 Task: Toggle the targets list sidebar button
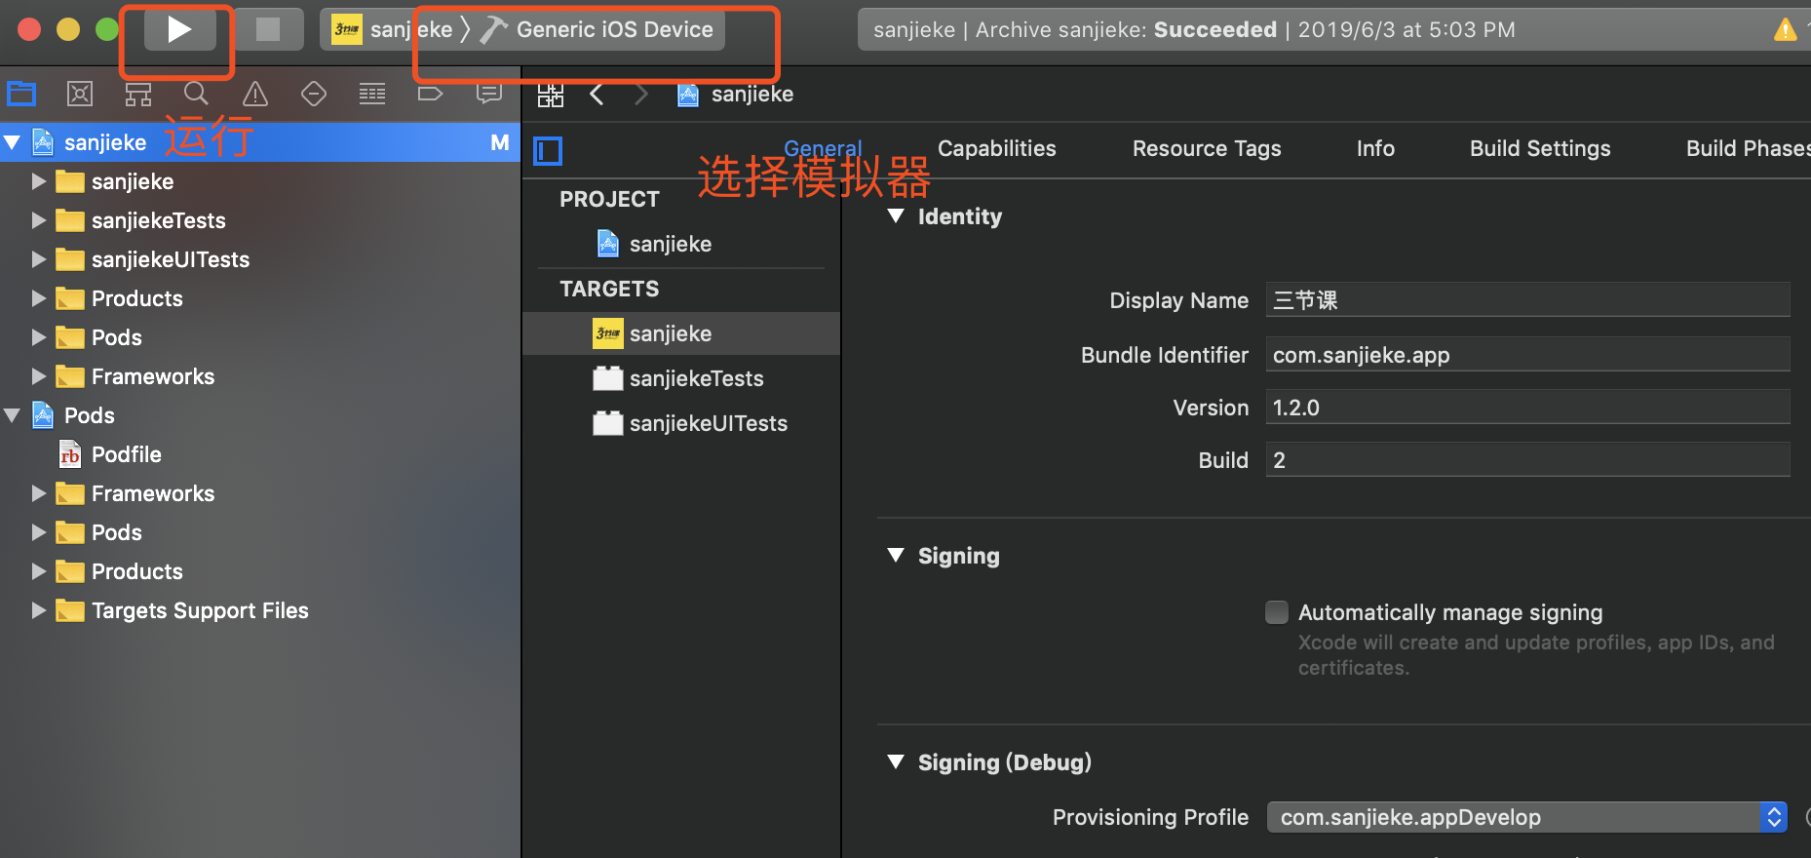coord(549,151)
